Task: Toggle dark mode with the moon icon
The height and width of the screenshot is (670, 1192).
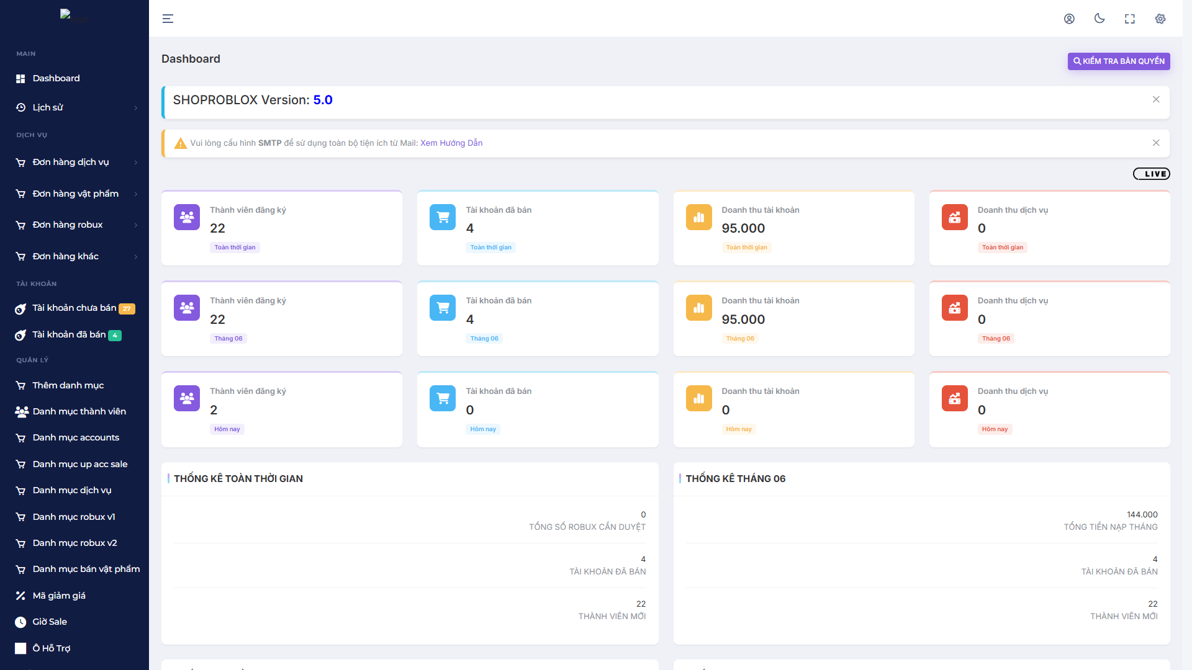Action: pos(1099,19)
